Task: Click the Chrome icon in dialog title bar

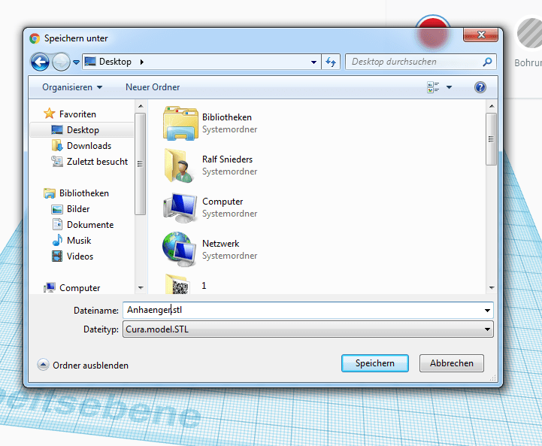Action: pos(35,38)
